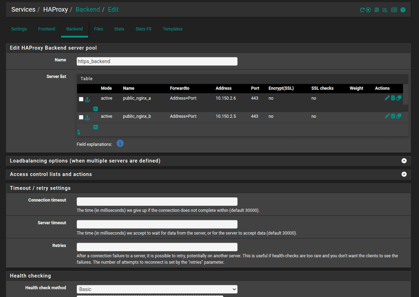Click the Edit breadcrumb link

[x=113, y=9]
